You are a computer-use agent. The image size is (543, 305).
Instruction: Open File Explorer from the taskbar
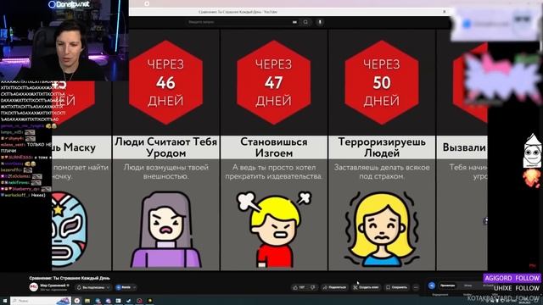pos(87,301)
